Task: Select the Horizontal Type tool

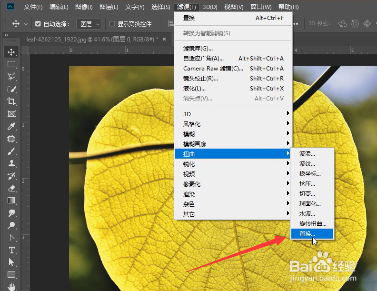Action: point(11,250)
